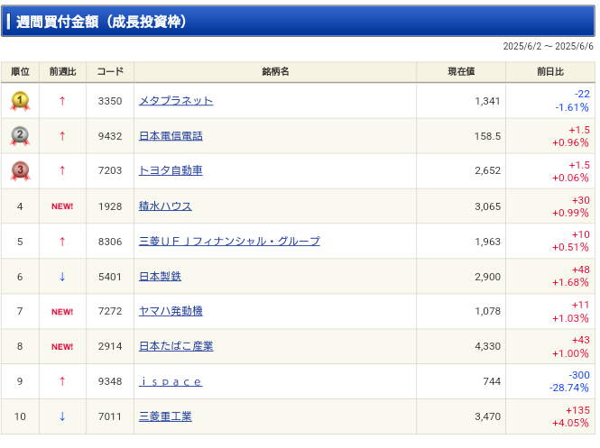
Task: Click the current price 3,065
Action: pos(487,206)
